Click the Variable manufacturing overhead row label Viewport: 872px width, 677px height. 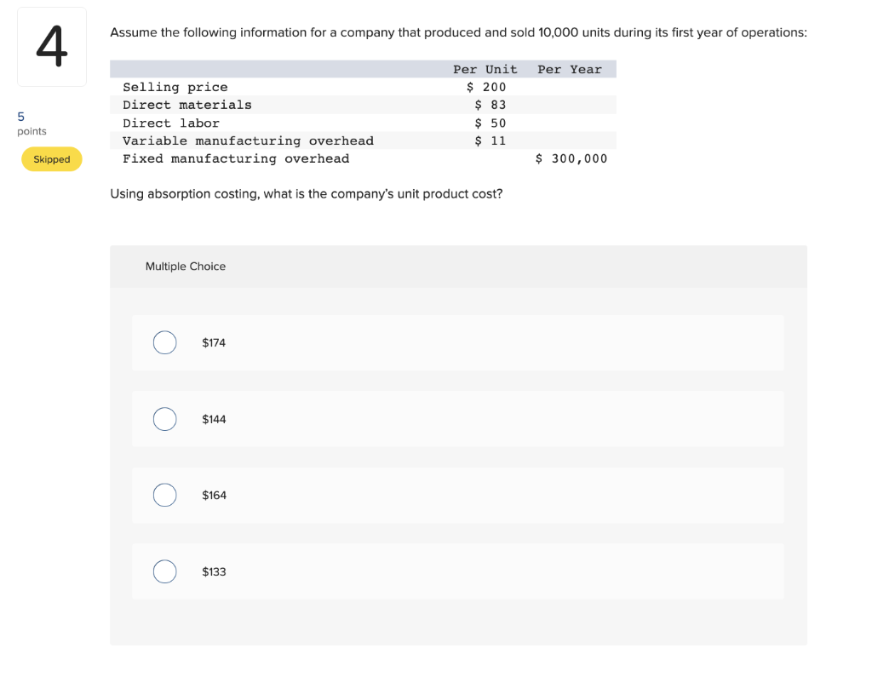[x=248, y=141]
